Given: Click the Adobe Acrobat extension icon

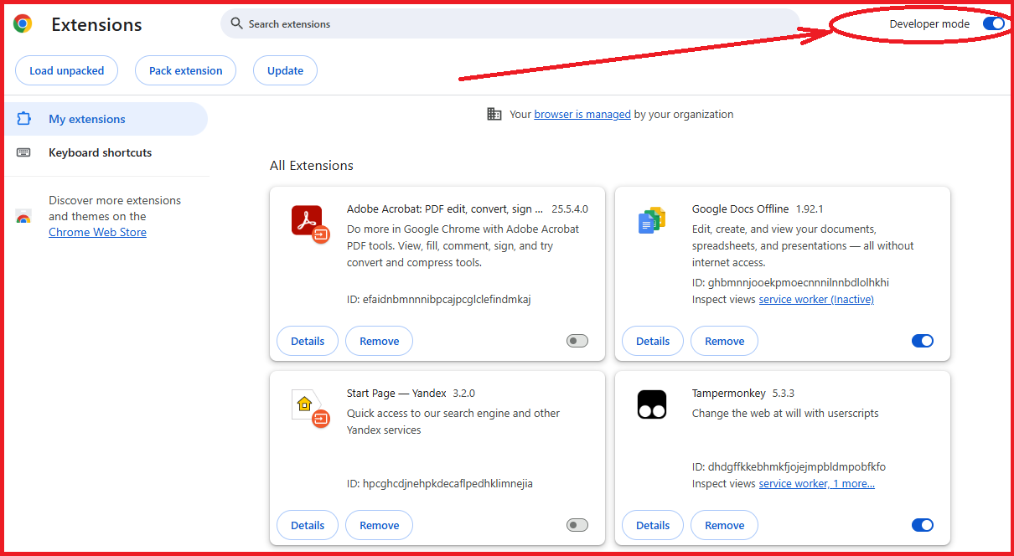Looking at the screenshot, I should pyautogui.click(x=308, y=223).
